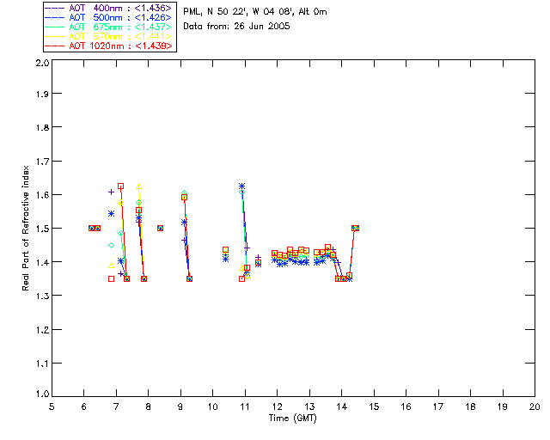Select the legend entry 'AOT 400nm : <1.436>'
This screenshot has height=440, width=550.
pos(108,8)
